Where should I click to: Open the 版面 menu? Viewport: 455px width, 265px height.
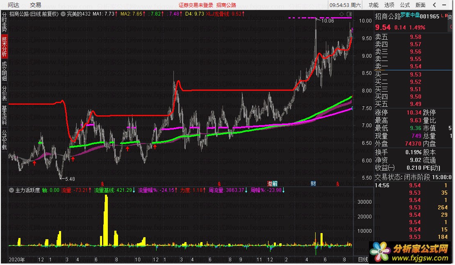(x=421, y=5)
